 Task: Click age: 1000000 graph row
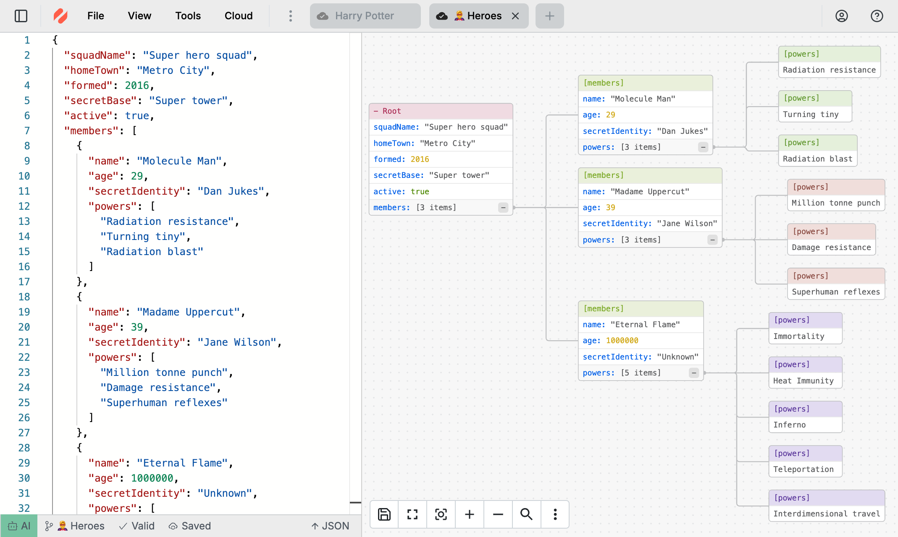tap(641, 341)
